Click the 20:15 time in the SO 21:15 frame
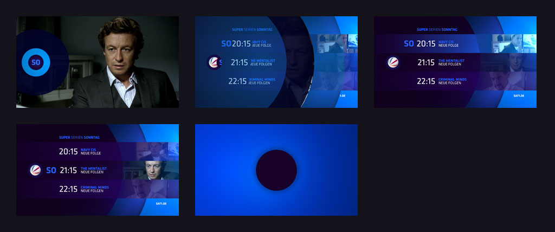 tap(68, 152)
